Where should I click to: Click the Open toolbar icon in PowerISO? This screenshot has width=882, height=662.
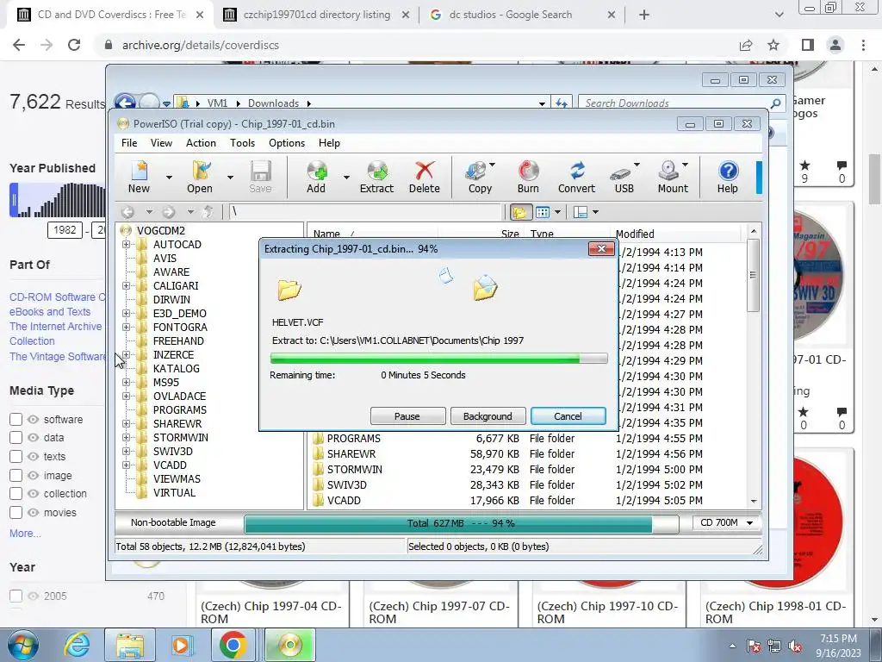coord(200,177)
